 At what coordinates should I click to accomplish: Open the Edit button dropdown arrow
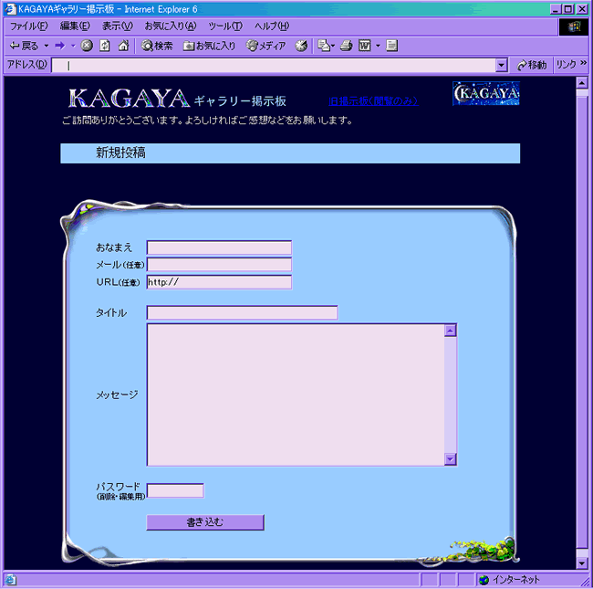[x=378, y=46]
